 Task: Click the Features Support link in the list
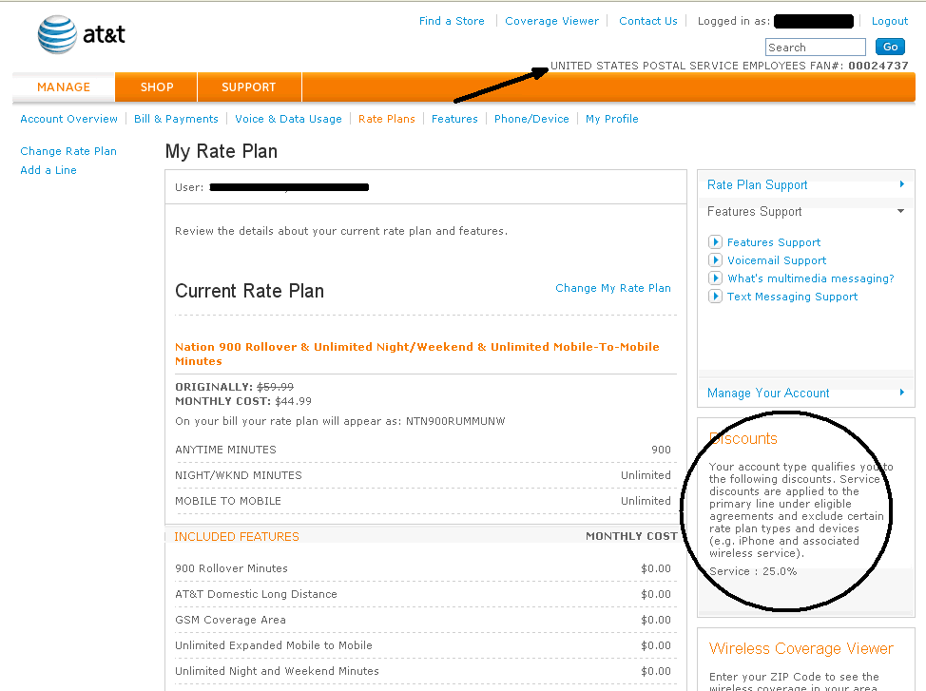(774, 242)
